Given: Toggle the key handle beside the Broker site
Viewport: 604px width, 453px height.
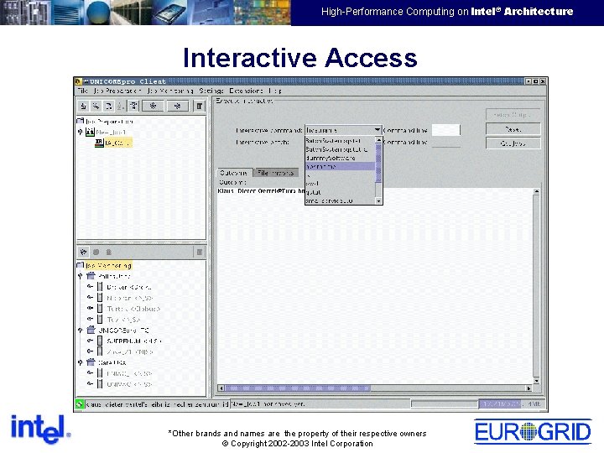Looking at the screenshot, I should (x=90, y=287).
